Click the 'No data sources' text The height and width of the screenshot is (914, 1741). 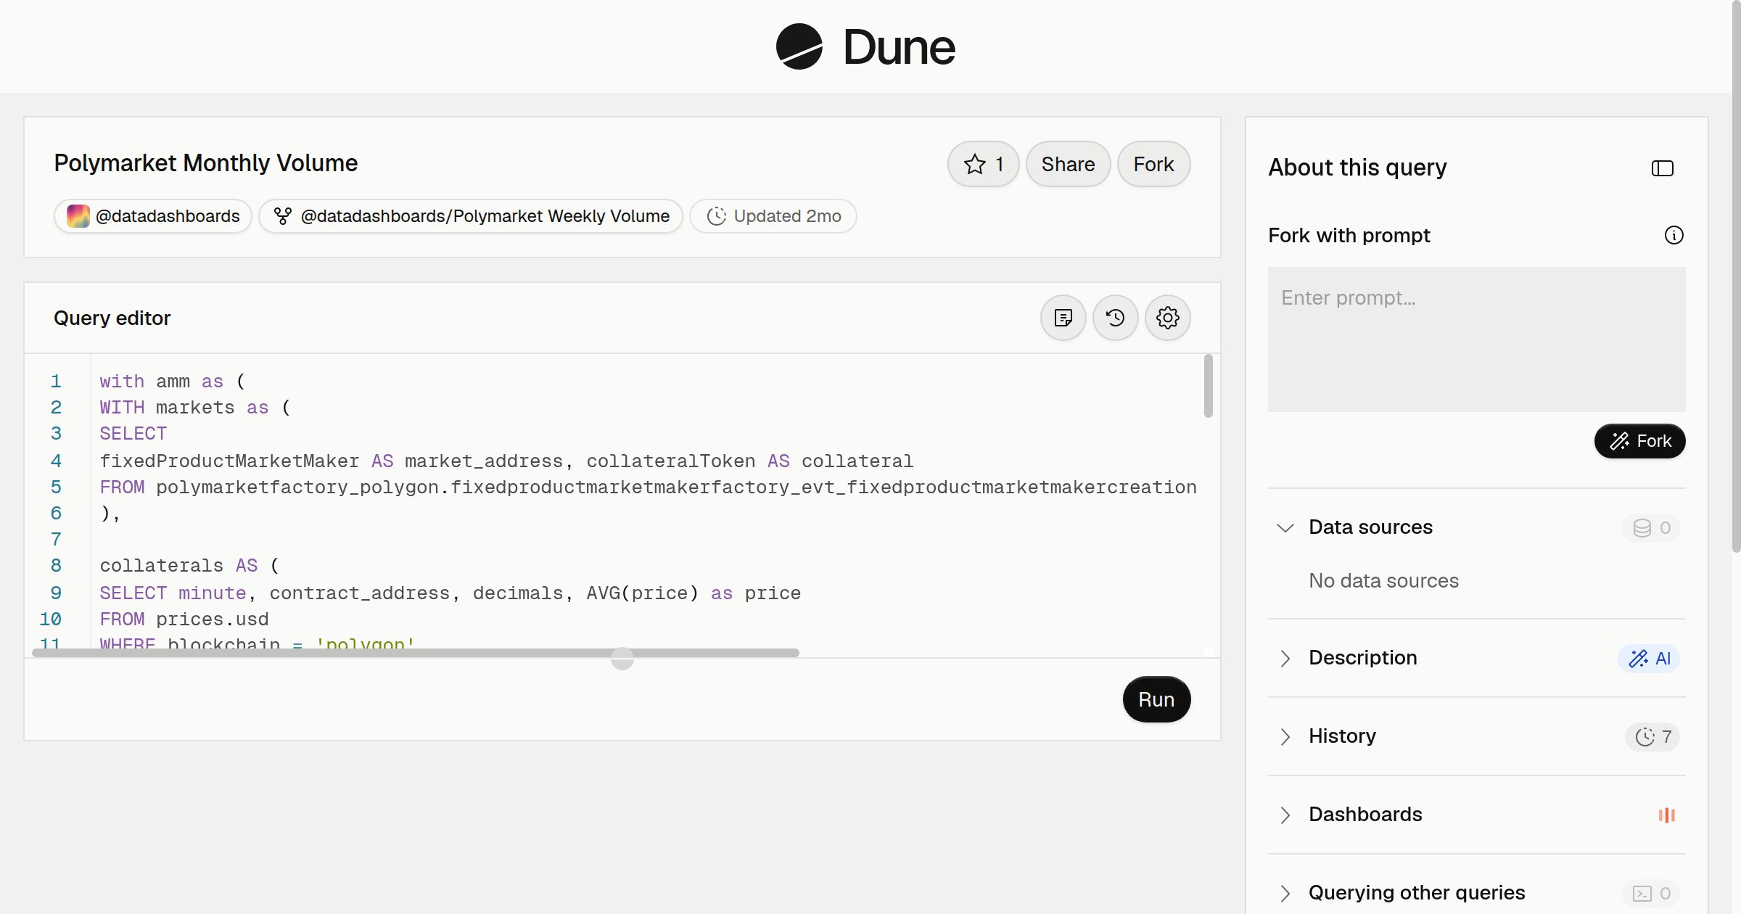[x=1383, y=581]
